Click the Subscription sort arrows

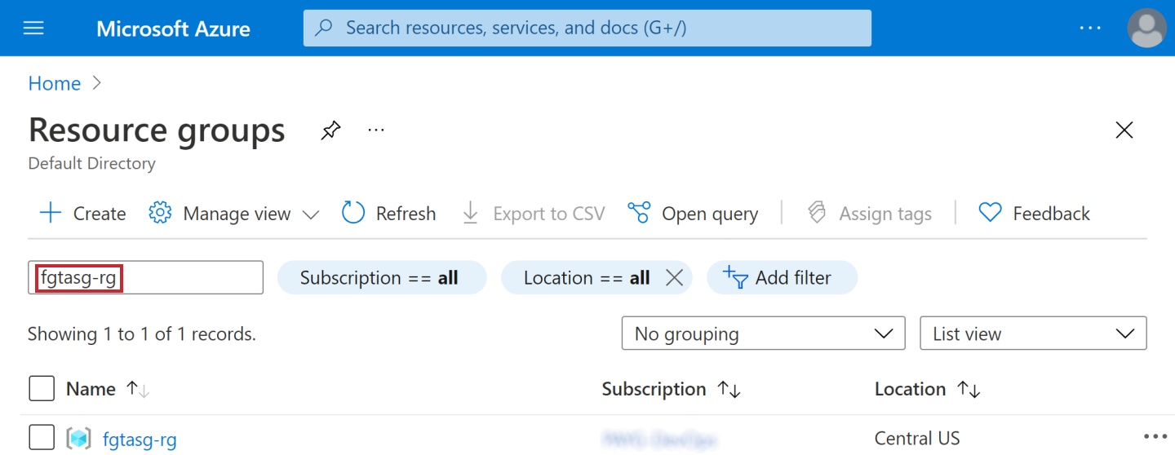coord(729,390)
